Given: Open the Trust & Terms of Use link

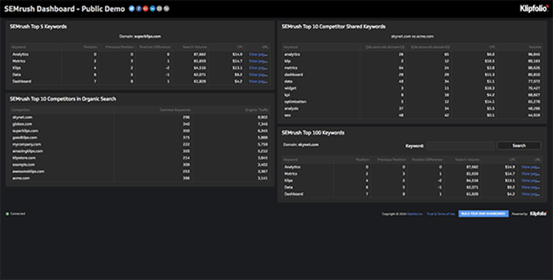Looking at the screenshot, I should (442, 214).
